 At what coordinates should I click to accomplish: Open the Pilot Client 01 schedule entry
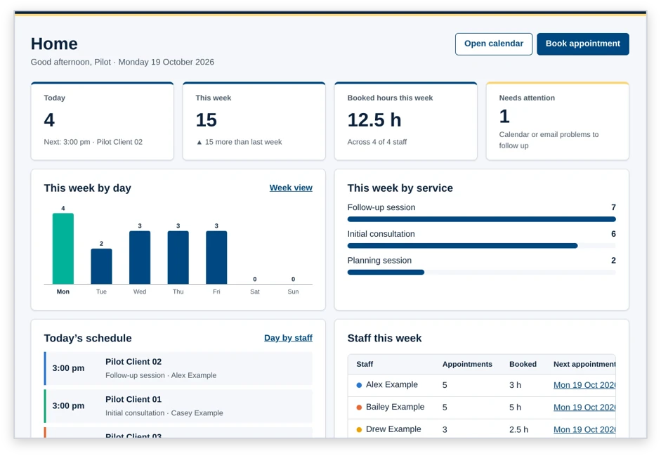tap(178, 406)
